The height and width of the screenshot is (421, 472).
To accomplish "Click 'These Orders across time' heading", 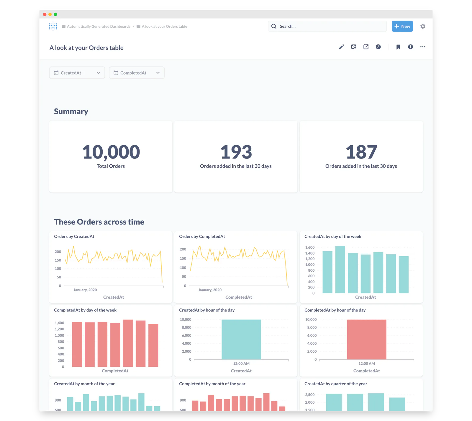I will tap(99, 222).
